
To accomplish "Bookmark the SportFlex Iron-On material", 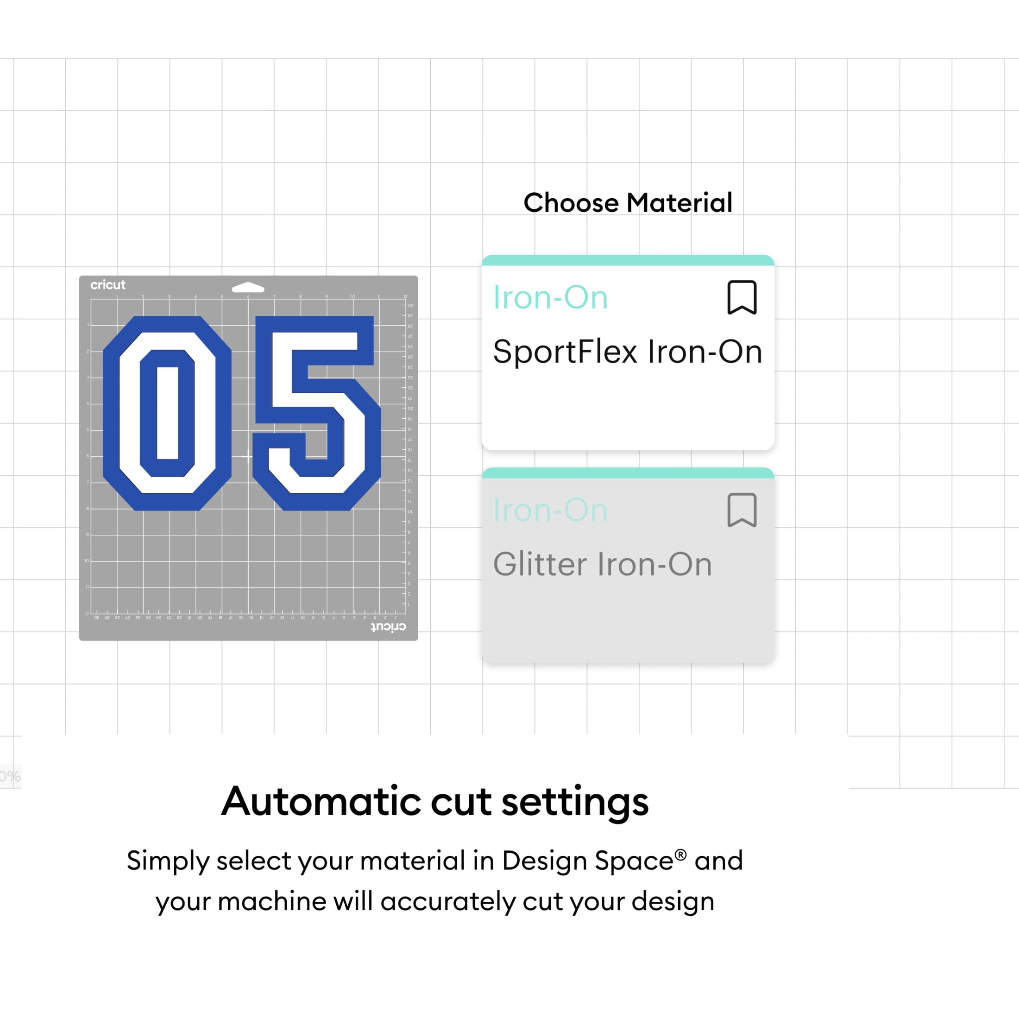I will pos(742,297).
